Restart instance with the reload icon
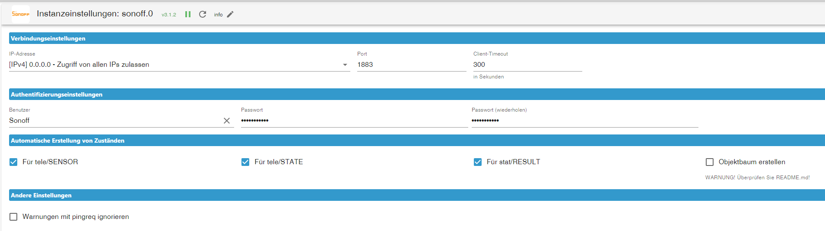 (x=203, y=14)
